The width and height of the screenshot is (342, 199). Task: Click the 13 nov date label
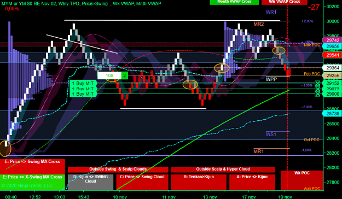(210, 197)
